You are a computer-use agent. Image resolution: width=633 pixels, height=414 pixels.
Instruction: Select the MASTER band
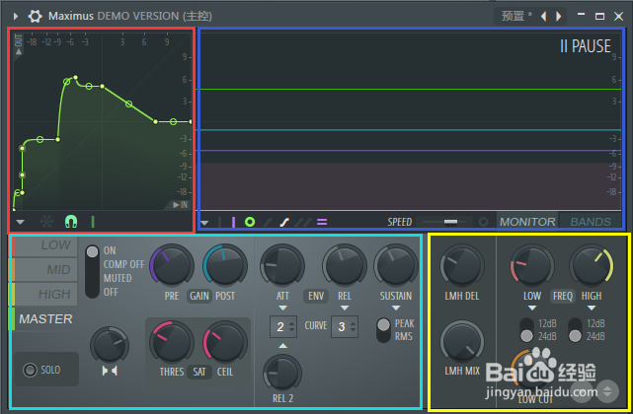[44, 318]
